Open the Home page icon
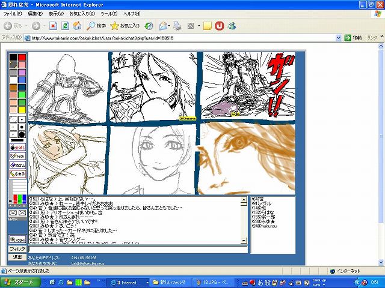Viewport: 385px width, 288px height. [x=77, y=26]
